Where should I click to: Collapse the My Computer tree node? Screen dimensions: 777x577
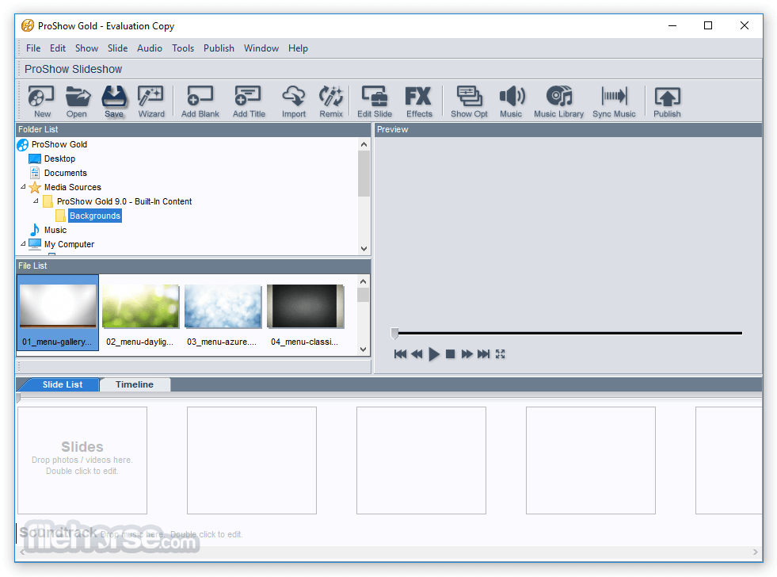23,244
